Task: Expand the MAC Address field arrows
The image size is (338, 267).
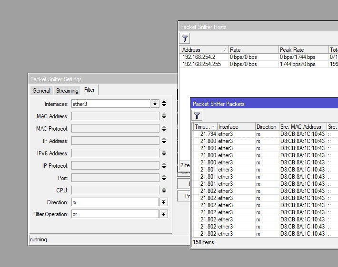Action: 164,116
